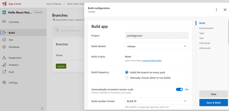Click the Save & Build button
The width and height of the screenshot is (229, 111).
click(x=213, y=103)
